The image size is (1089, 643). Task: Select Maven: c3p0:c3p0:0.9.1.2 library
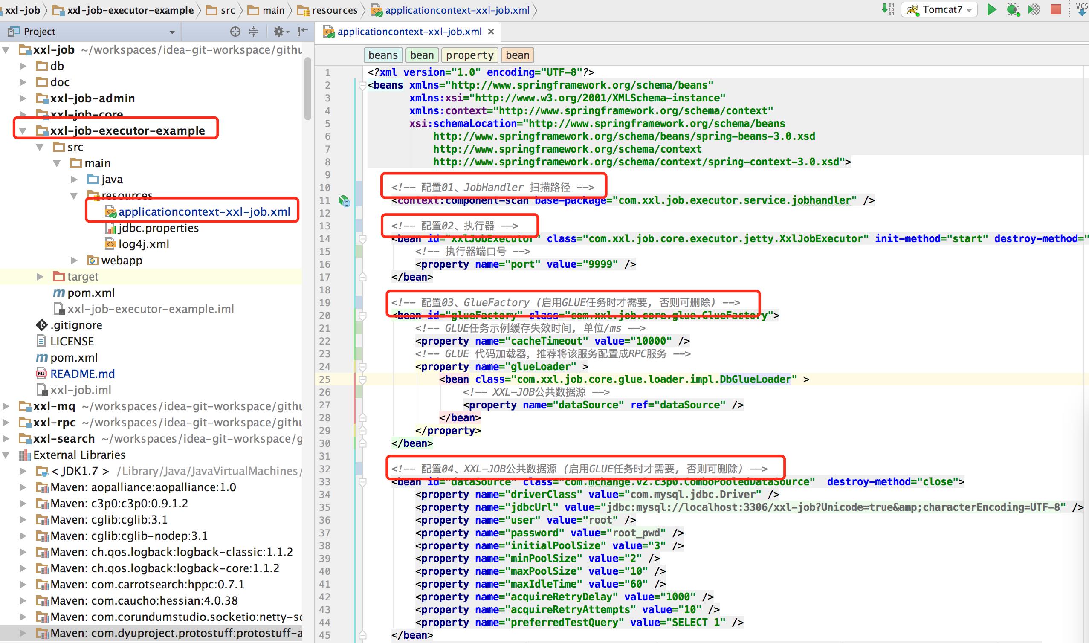coord(112,504)
